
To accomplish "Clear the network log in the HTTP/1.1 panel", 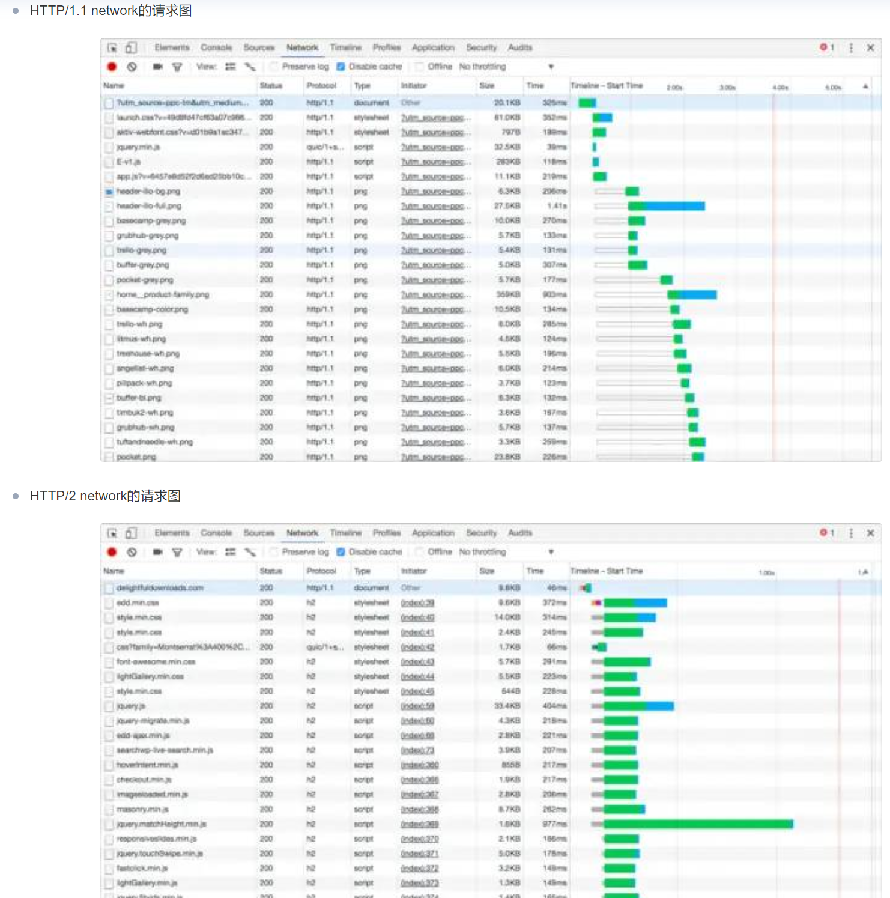I will pyautogui.click(x=132, y=67).
